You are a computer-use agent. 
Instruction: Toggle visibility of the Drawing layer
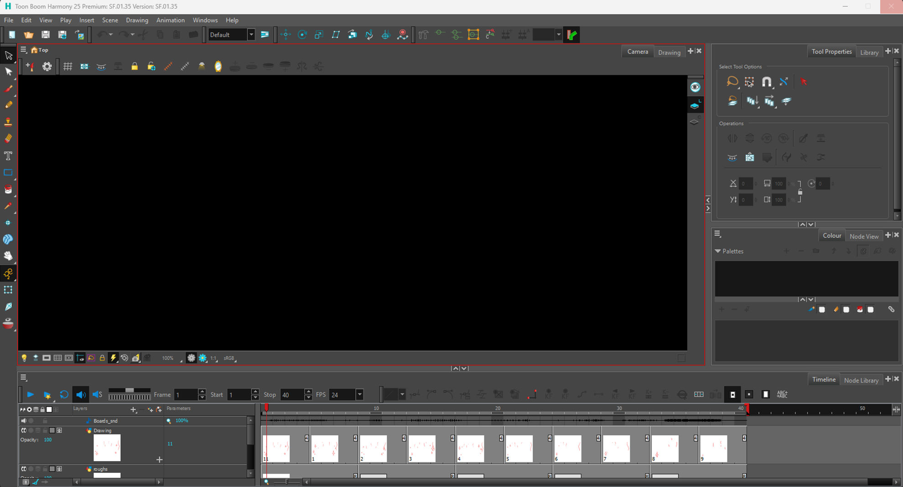(24, 430)
